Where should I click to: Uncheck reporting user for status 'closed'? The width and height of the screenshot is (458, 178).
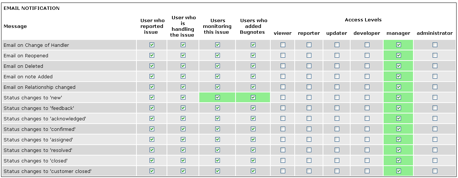tap(152, 161)
